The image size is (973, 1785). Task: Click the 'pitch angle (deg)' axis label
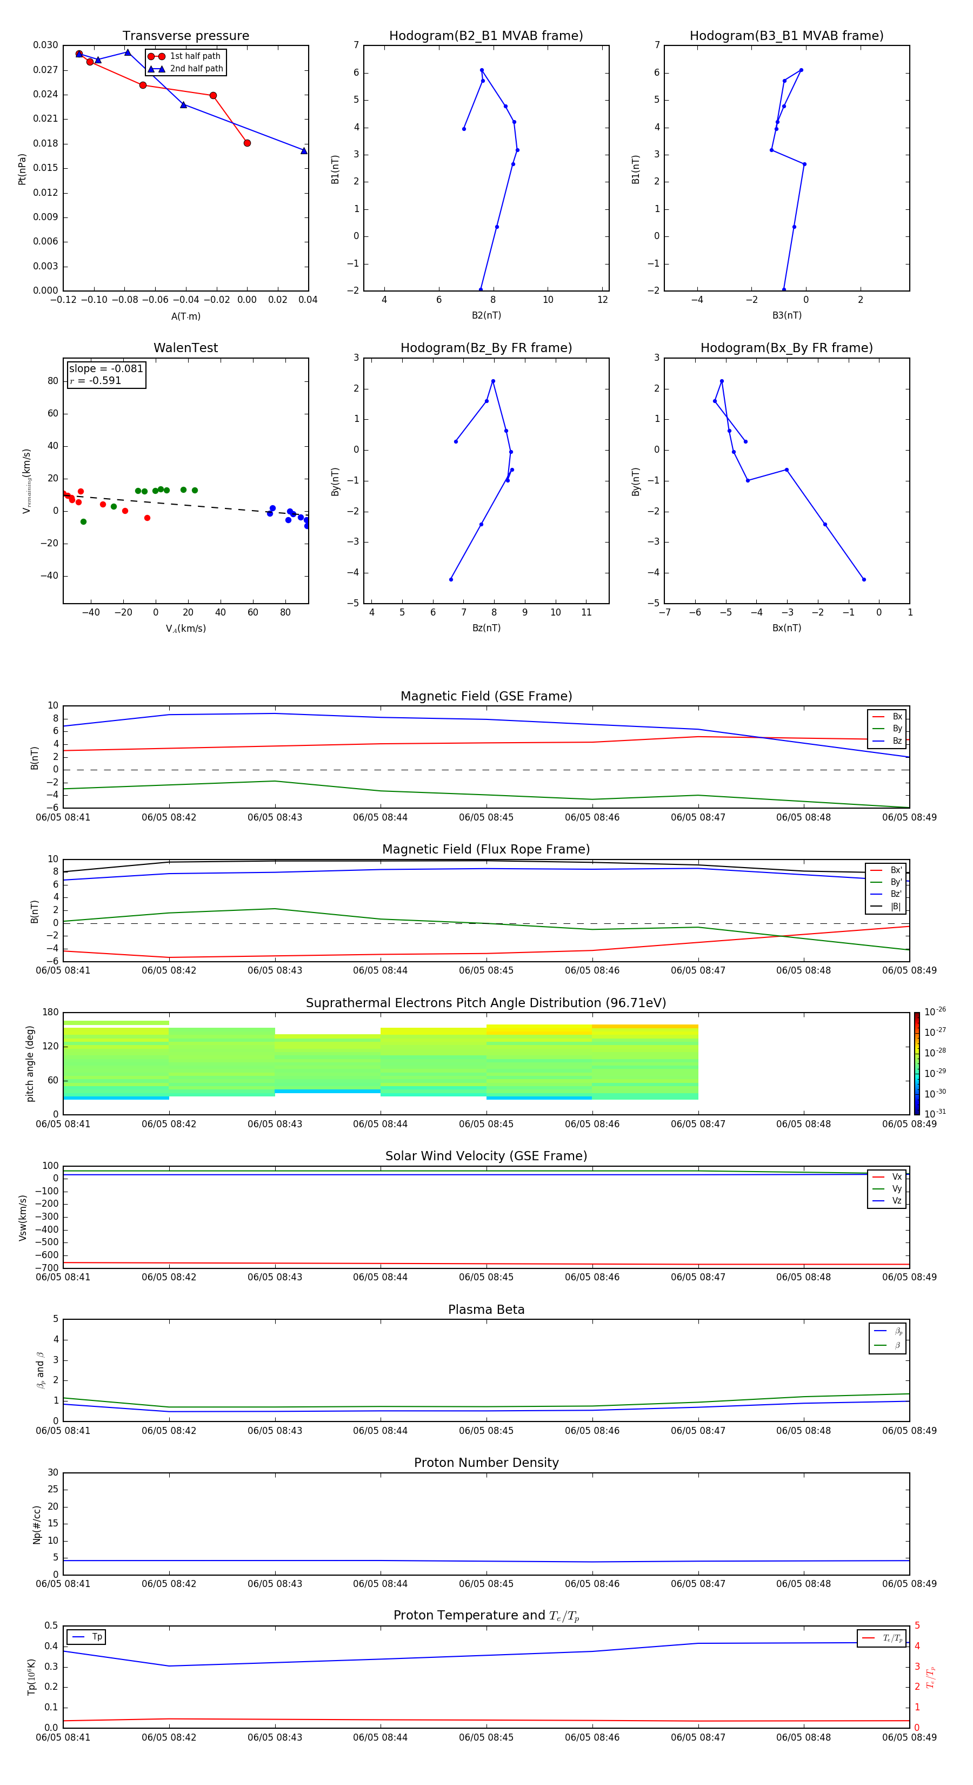30,1063
